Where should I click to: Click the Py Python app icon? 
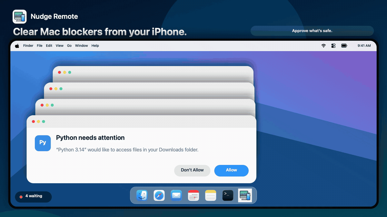click(43, 143)
